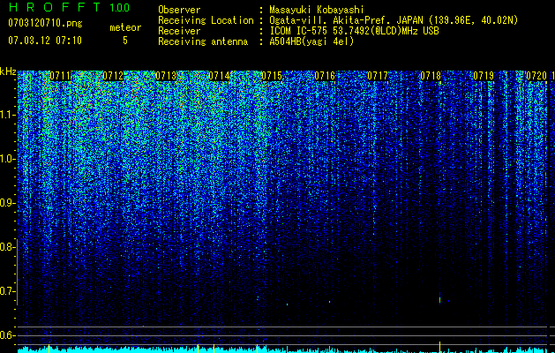The height and width of the screenshot is (353, 555).
Task: Click the meteor count value 5
Action: [125, 41]
